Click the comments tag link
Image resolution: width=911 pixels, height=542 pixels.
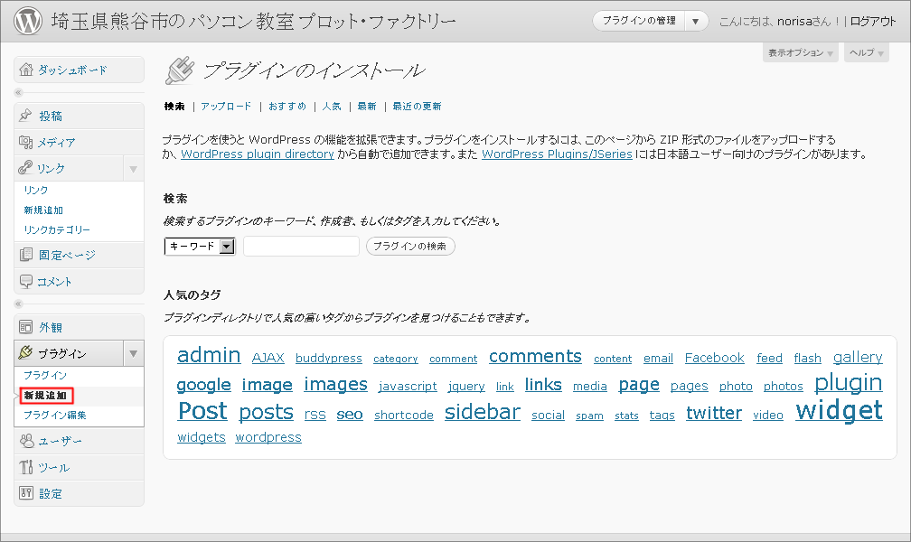pos(535,356)
